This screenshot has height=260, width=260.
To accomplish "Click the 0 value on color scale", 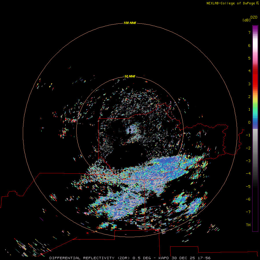I will 249,122.
